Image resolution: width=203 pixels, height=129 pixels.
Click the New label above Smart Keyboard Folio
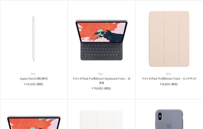click(101, 74)
